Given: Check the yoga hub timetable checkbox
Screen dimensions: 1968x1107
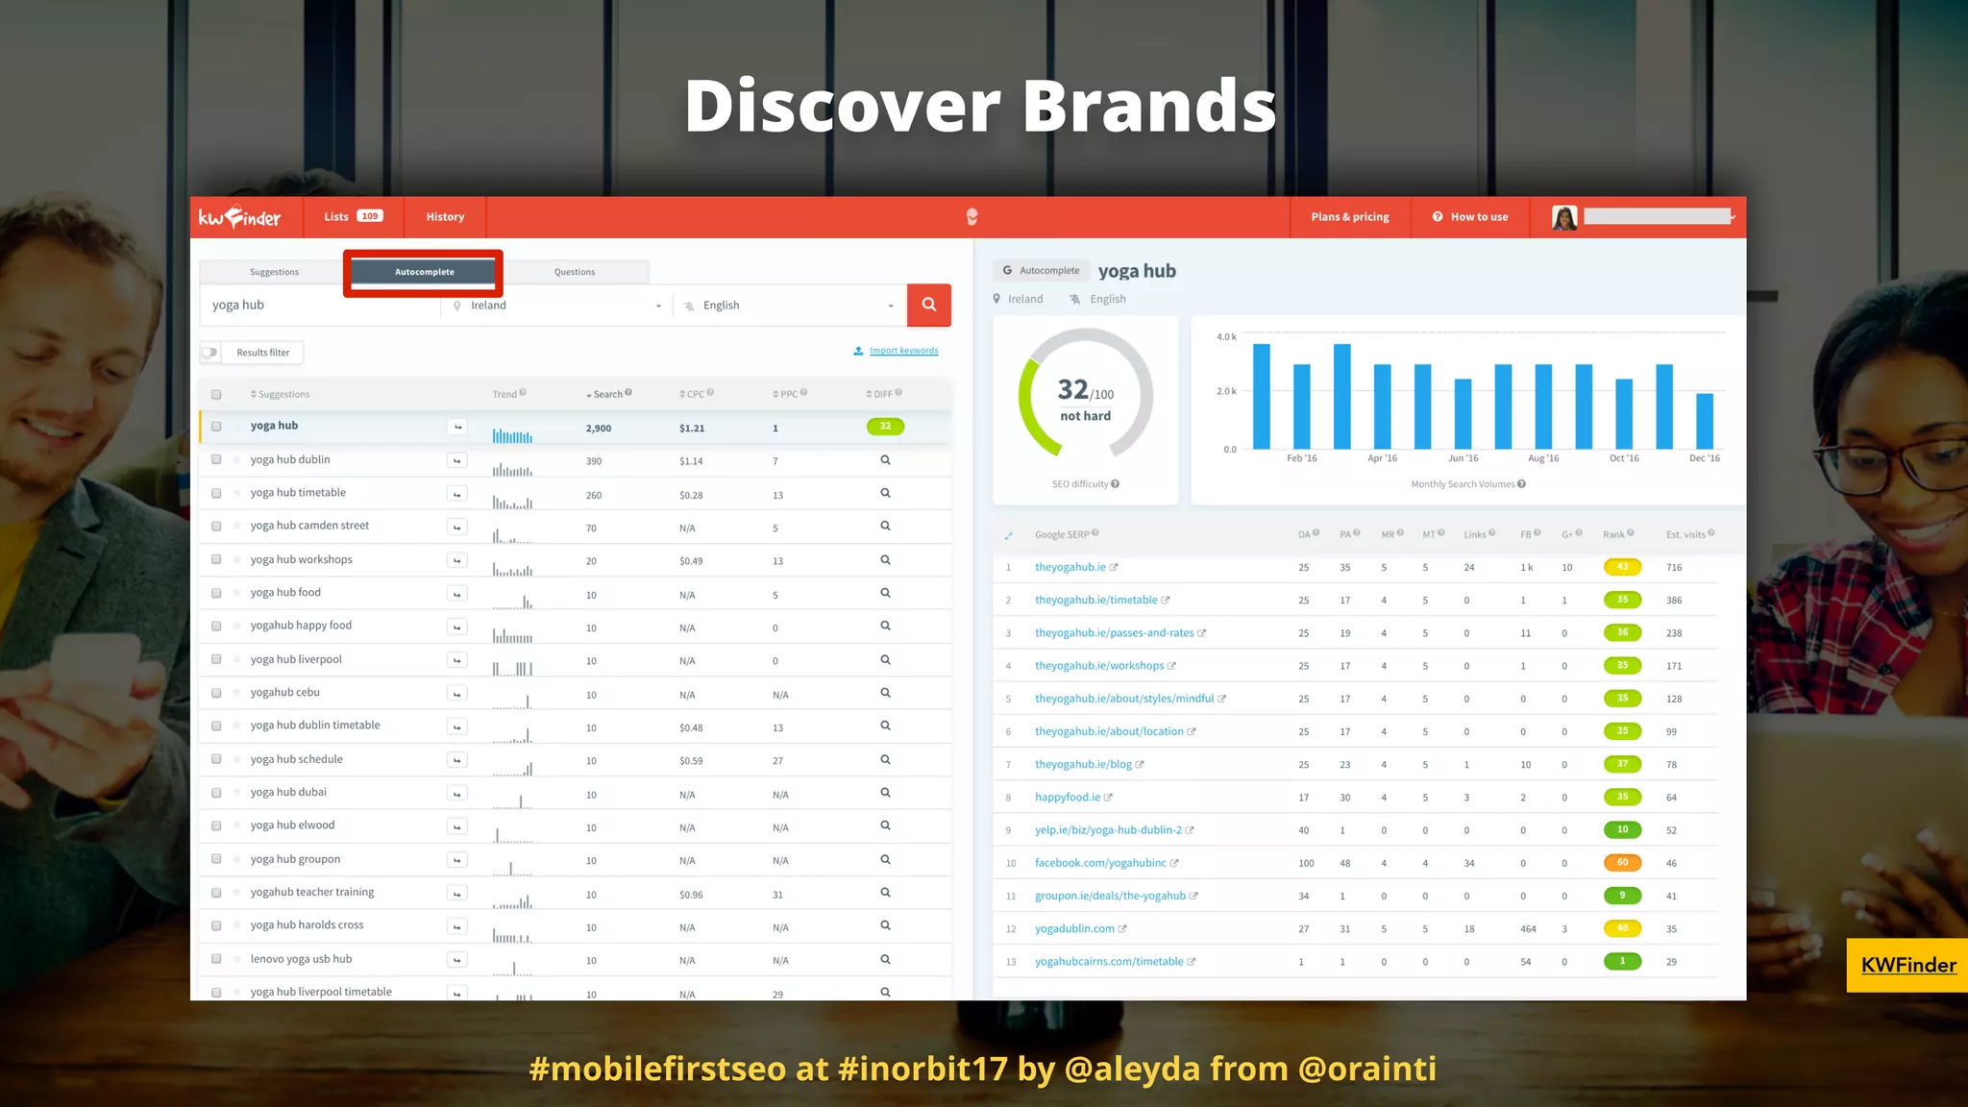Looking at the screenshot, I should click(216, 494).
